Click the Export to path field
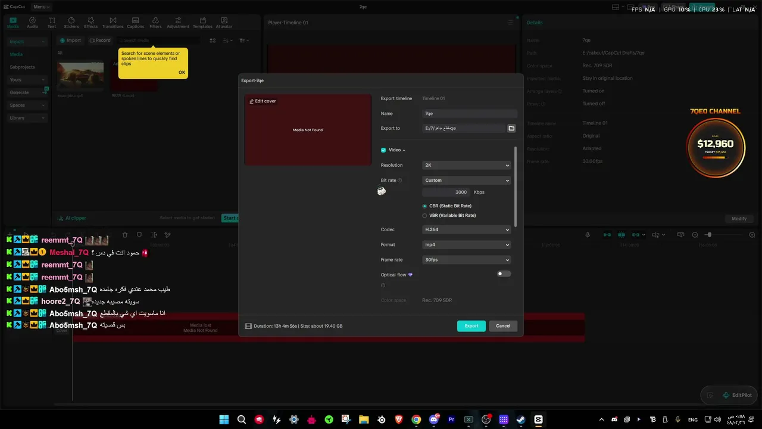This screenshot has width=762, height=429. tap(464, 128)
